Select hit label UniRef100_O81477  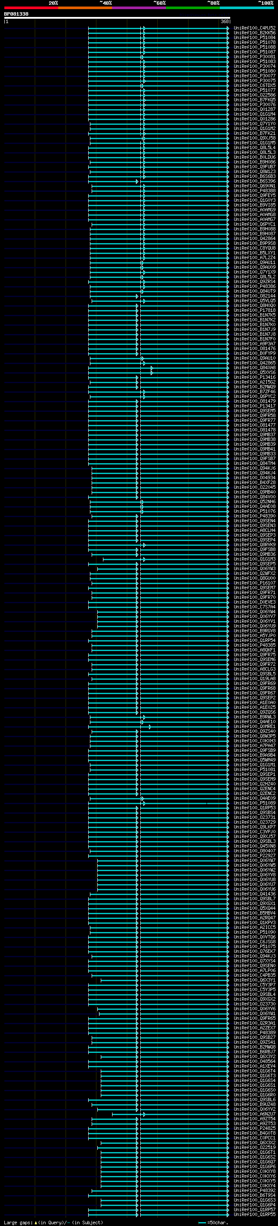pos(255,425)
